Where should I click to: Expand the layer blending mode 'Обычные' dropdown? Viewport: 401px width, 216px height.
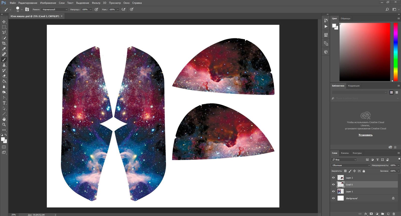350,165
